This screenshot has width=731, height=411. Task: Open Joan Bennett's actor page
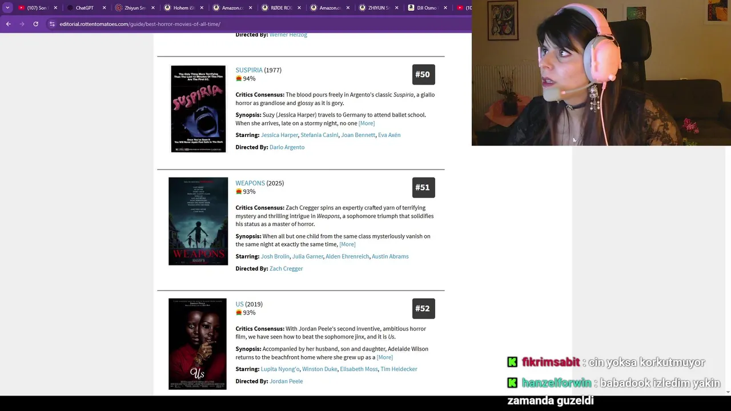[x=358, y=135]
